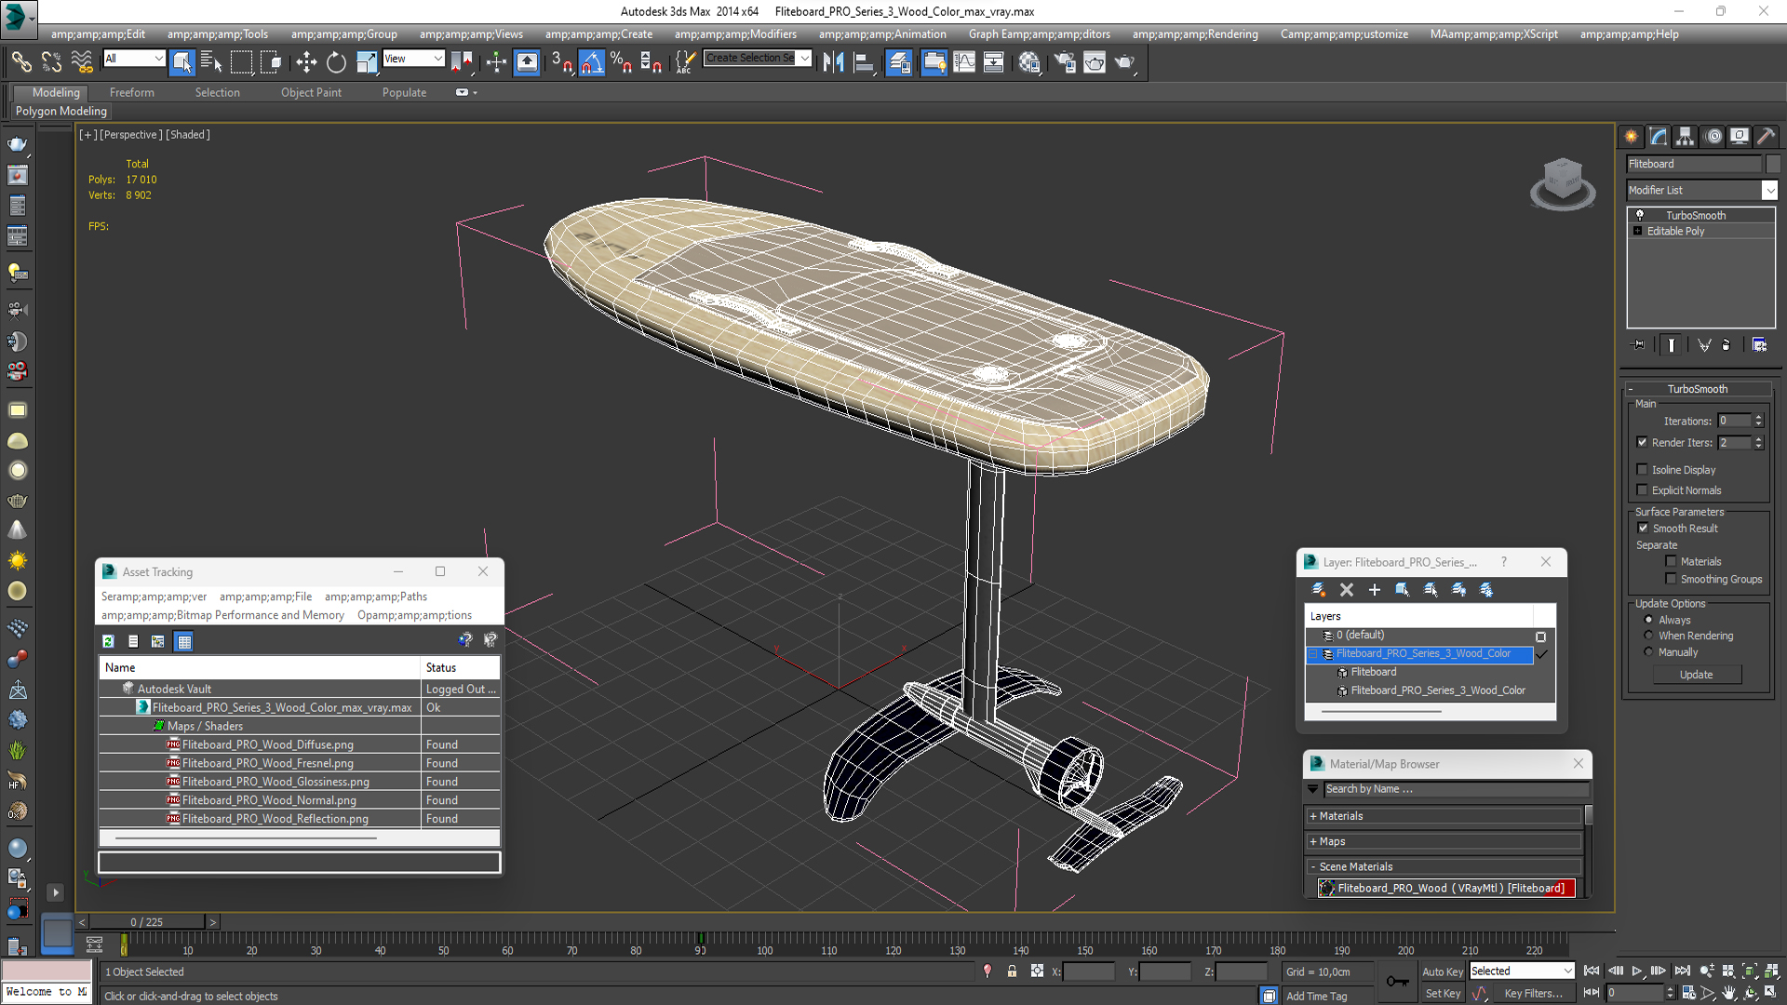
Task: Click the TurboSmooth Update button
Action: pos(1696,675)
